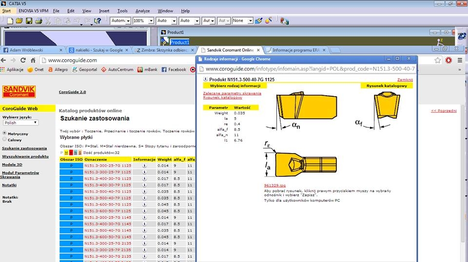The width and height of the screenshot is (468, 262).
Task: Click the CoroGuide 2.0 link
Action: tap(73, 92)
